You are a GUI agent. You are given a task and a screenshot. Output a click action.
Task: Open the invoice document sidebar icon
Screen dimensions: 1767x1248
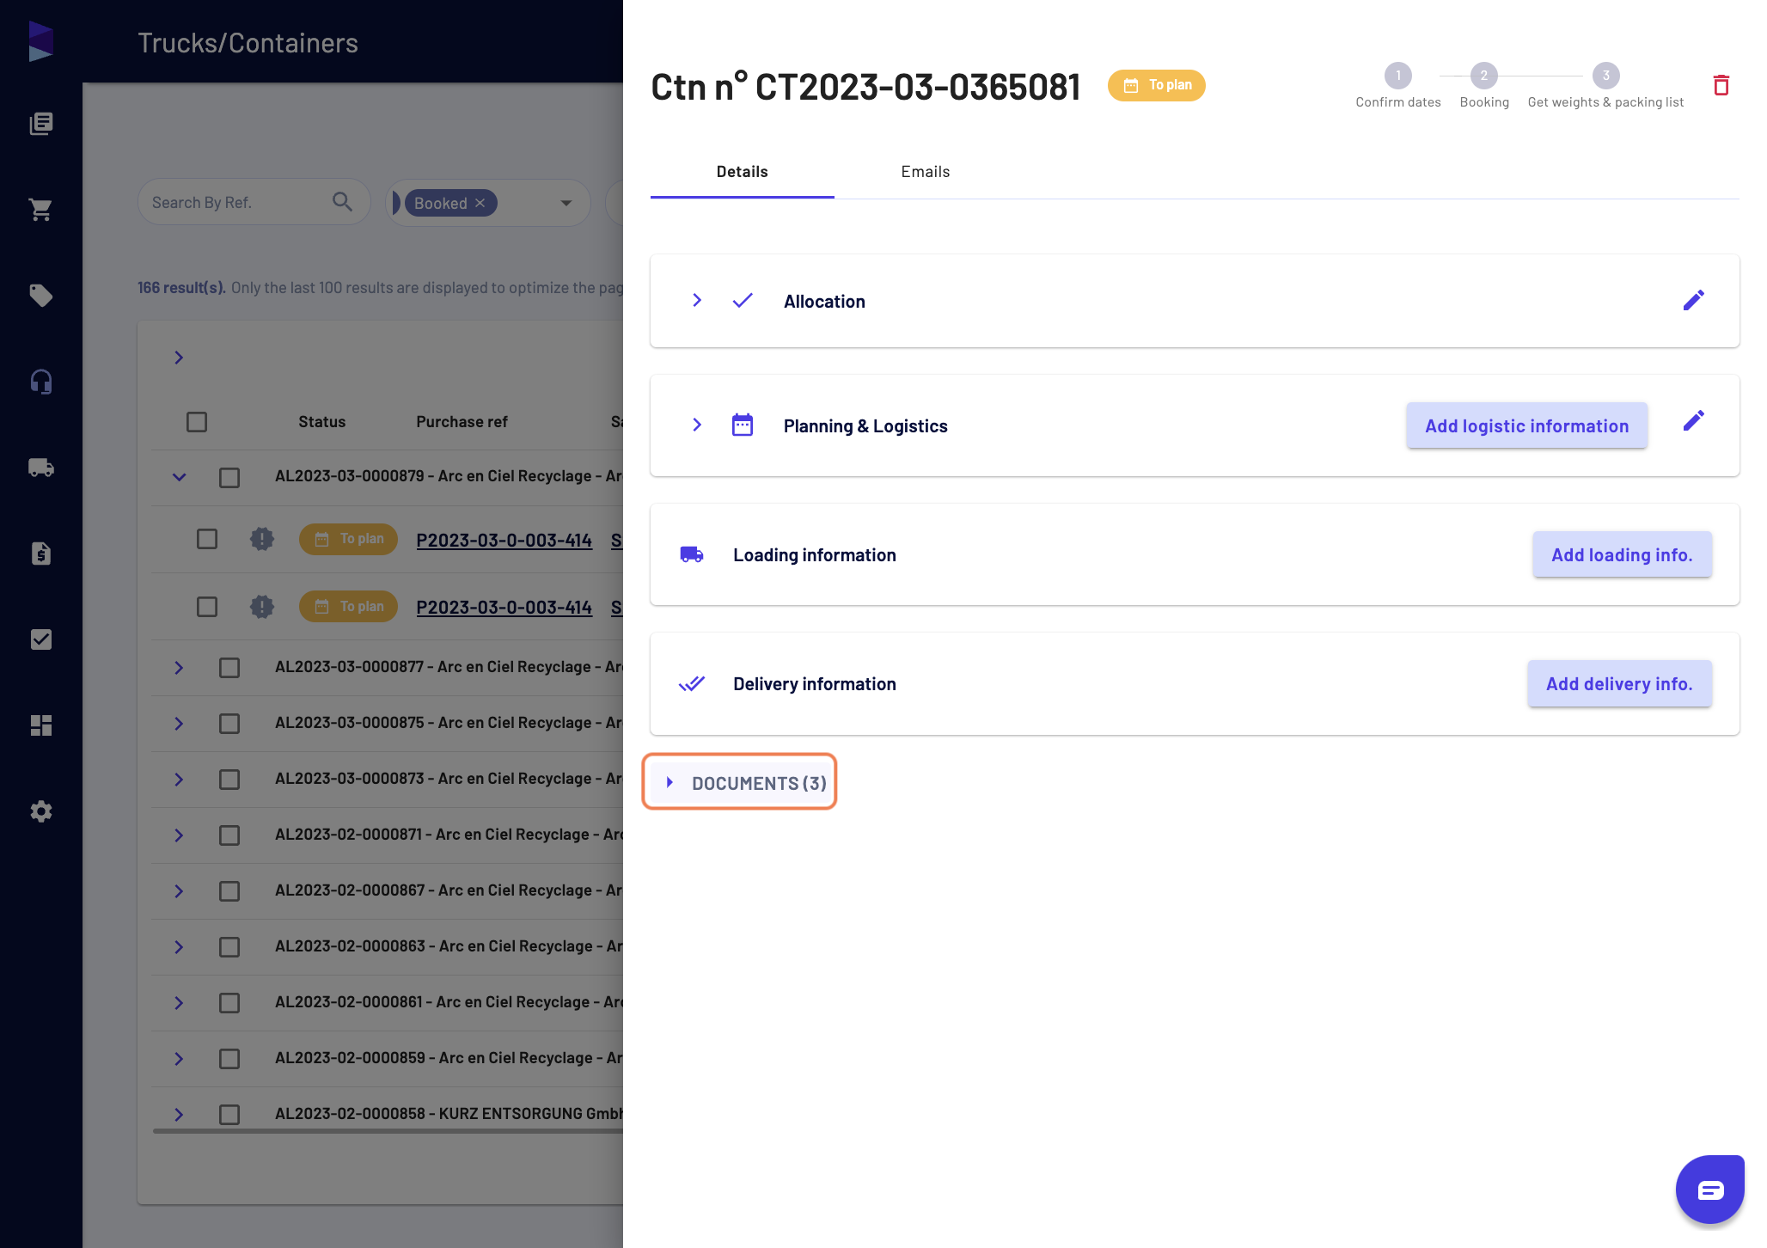(x=40, y=554)
